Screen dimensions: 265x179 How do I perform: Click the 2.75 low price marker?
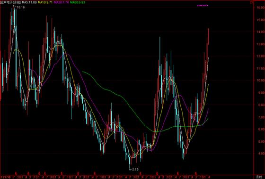click(135, 170)
